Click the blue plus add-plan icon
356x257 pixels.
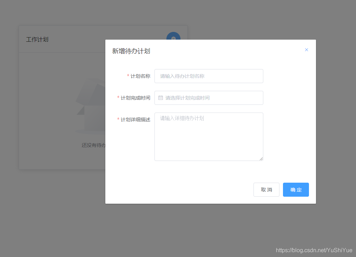(173, 38)
